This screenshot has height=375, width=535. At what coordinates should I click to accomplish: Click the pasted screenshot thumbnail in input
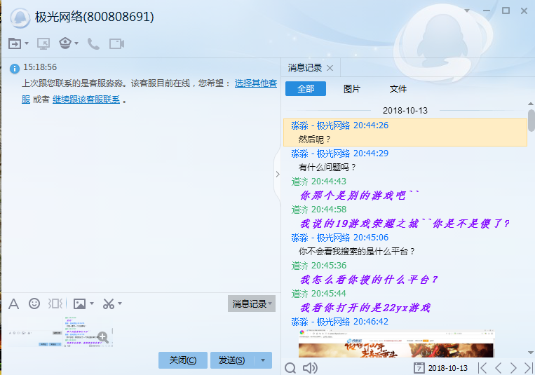pos(84,332)
